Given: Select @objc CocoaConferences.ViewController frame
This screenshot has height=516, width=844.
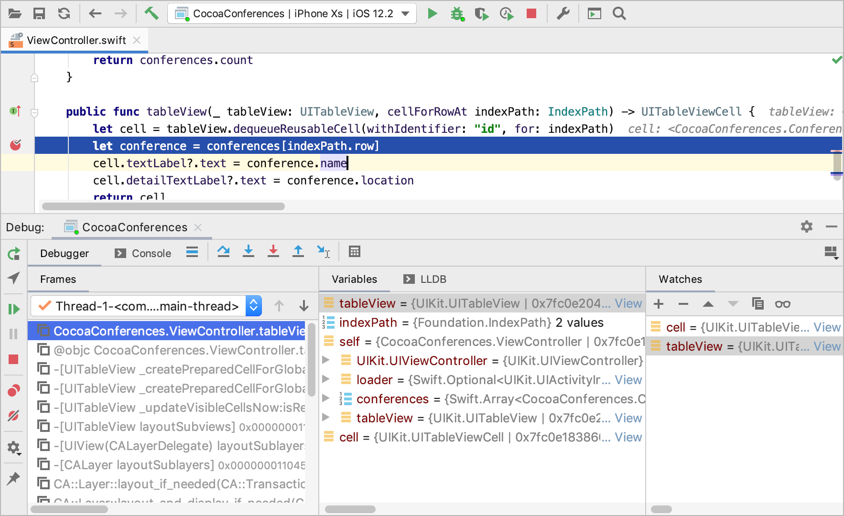Looking at the screenshot, I should (x=167, y=350).
